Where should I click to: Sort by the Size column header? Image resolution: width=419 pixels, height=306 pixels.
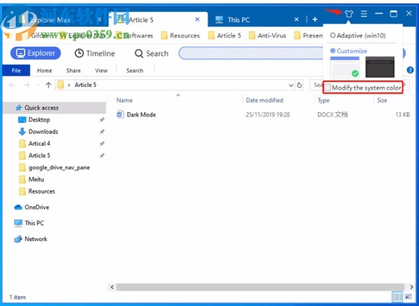[382, 100]
